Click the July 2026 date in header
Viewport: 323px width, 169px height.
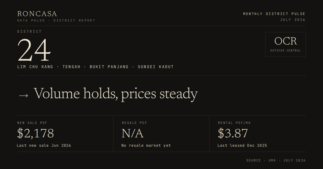pos(292,20)
